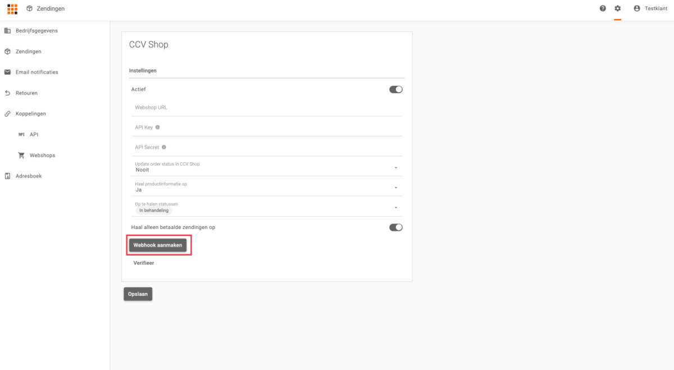Expand the 'Op te halen statussen' dropdown
Screen dimensions: 674x370
point(395,207)
